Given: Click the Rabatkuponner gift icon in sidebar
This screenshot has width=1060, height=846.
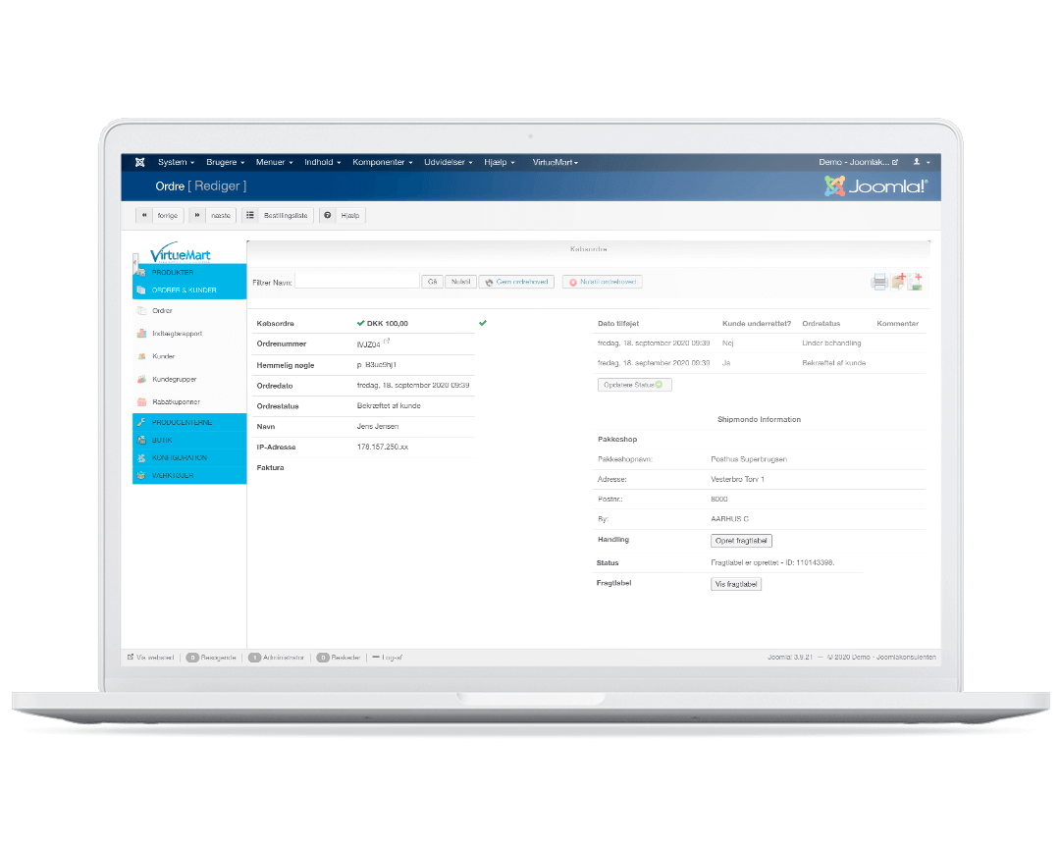Looking at the screenshot, I should point(141,402).
